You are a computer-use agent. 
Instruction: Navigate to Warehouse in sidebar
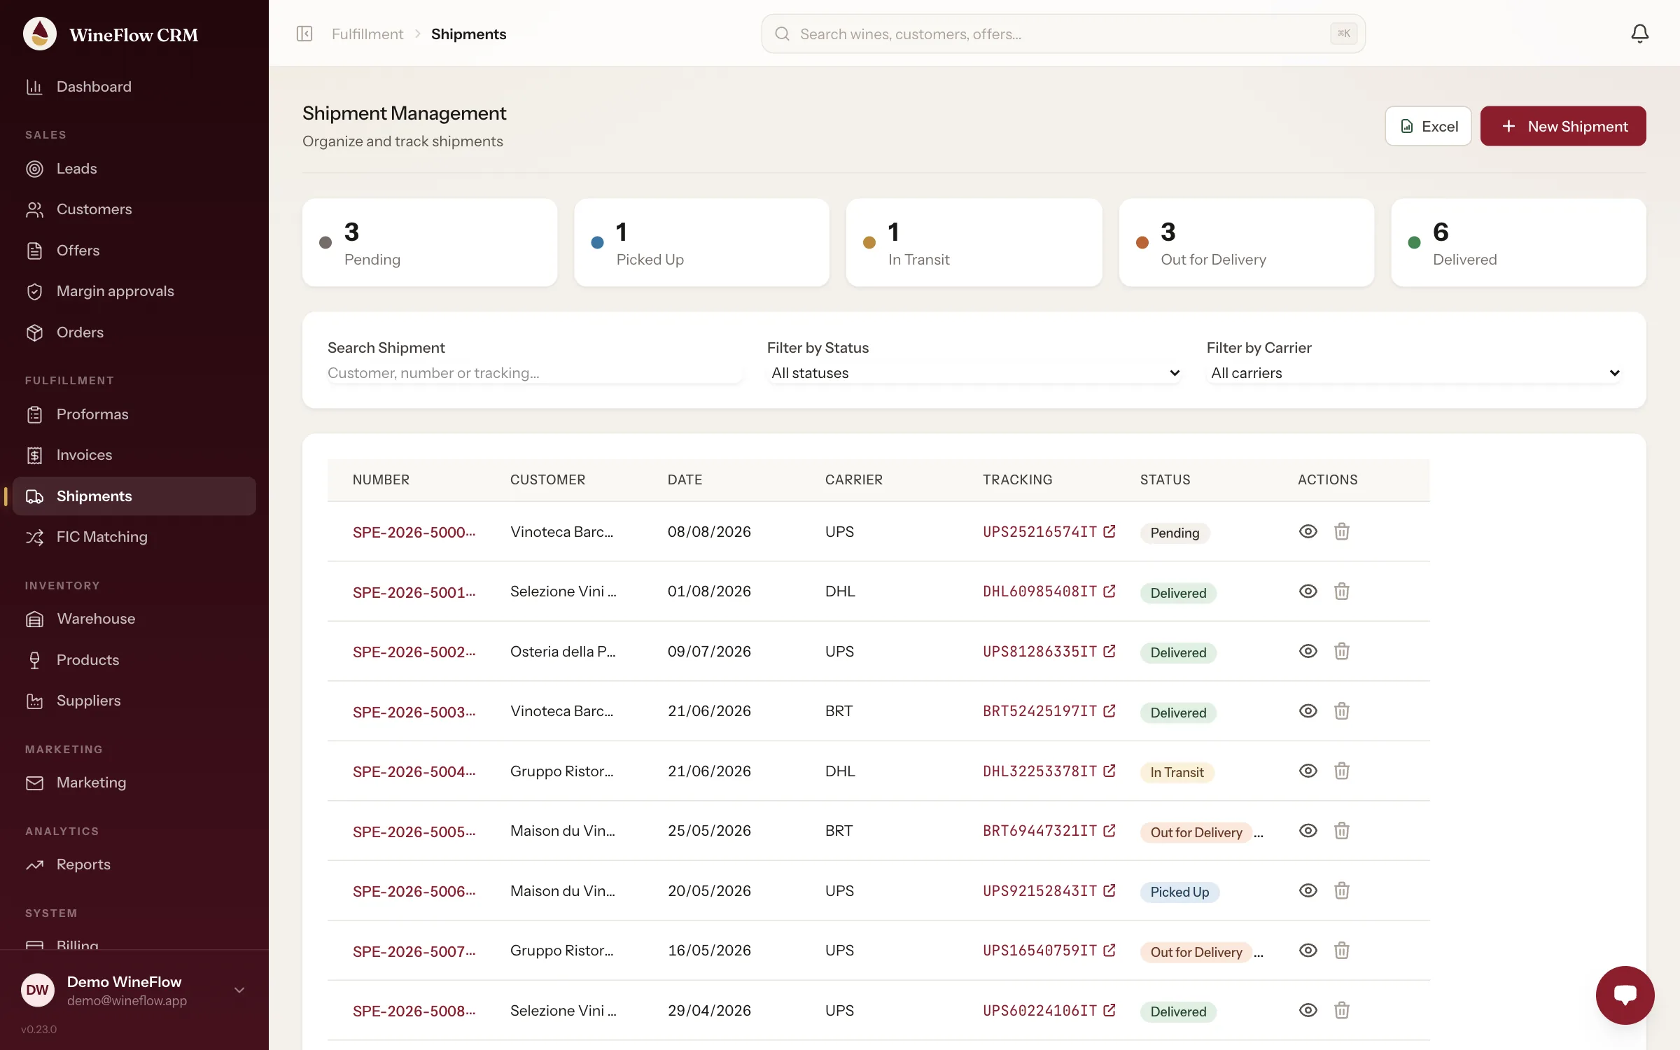tap(134, 619)
